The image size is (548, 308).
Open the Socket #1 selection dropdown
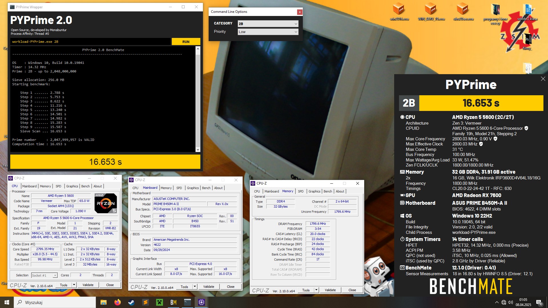44,275
